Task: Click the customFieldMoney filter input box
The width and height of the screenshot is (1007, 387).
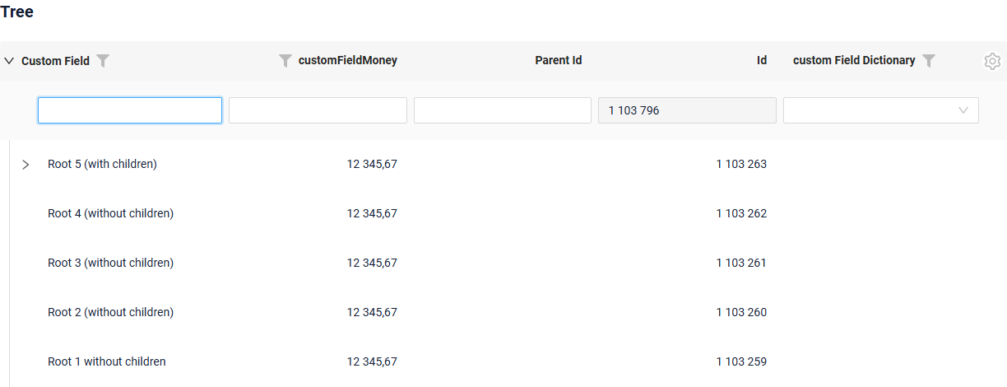Action: [318, 110]
